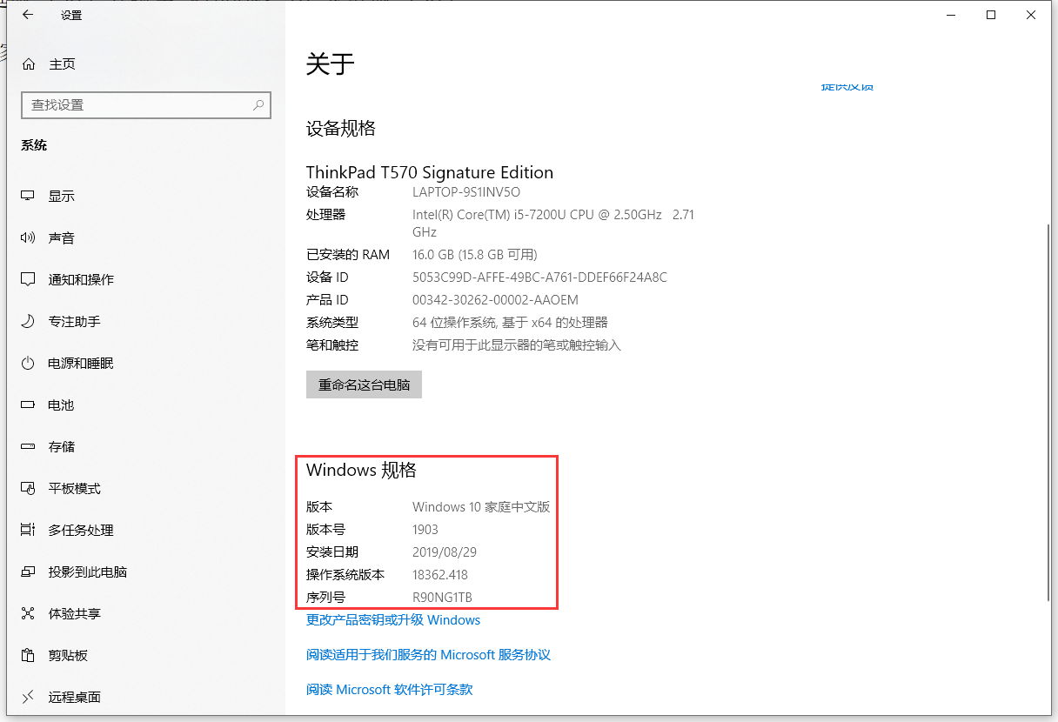Open 声音 settings page
This screenshot has height=722, width=1058.
pos(62,237)
